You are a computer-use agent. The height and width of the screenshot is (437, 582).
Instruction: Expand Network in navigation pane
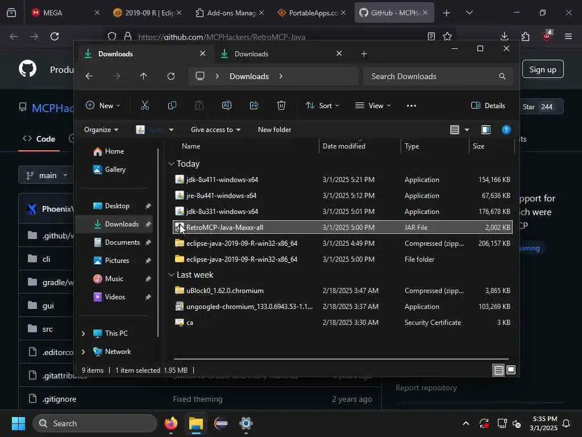tap(83, 352)
